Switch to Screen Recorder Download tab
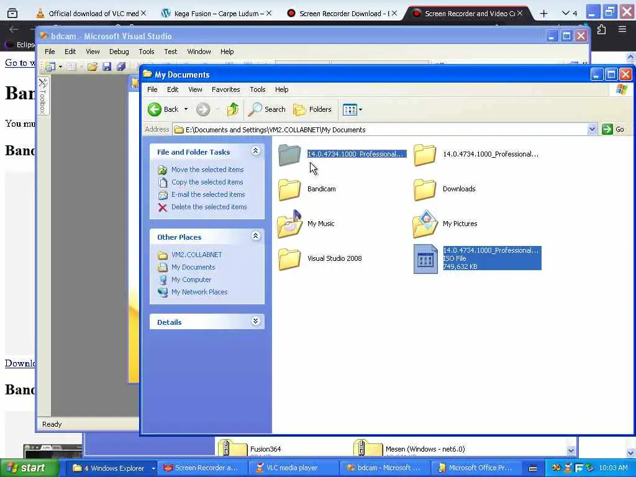The height and width of the screenshot is (477, 636). coord(342,14)
